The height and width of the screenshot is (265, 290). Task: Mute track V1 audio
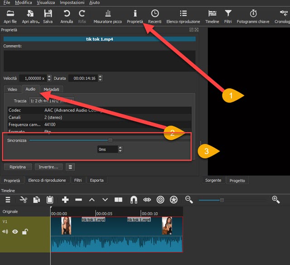[x=5, y=231]
